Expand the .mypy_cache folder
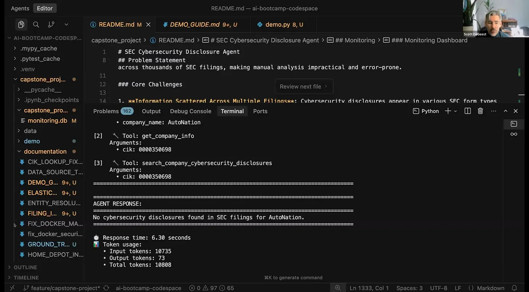Viewport: 529px width, 292px height. click(39, 48)
